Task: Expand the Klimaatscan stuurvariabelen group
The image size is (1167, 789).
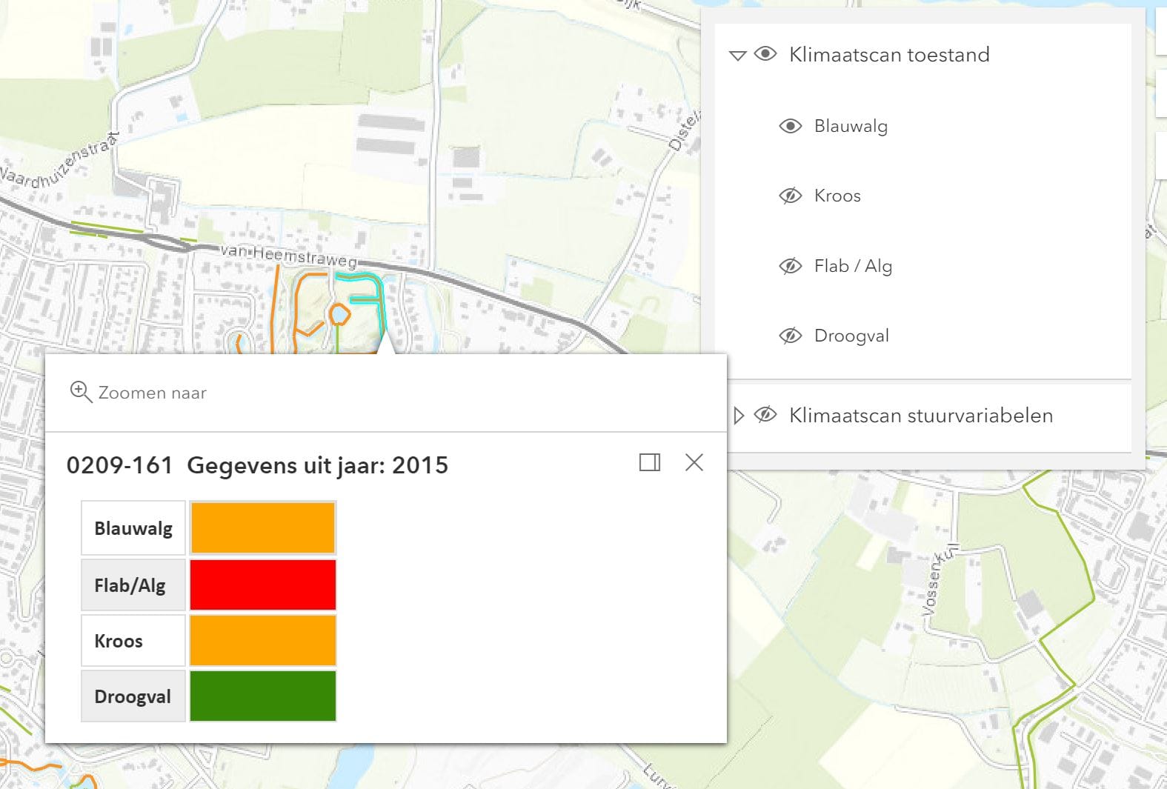Action: pyautogui.click(x=738, y=415)
